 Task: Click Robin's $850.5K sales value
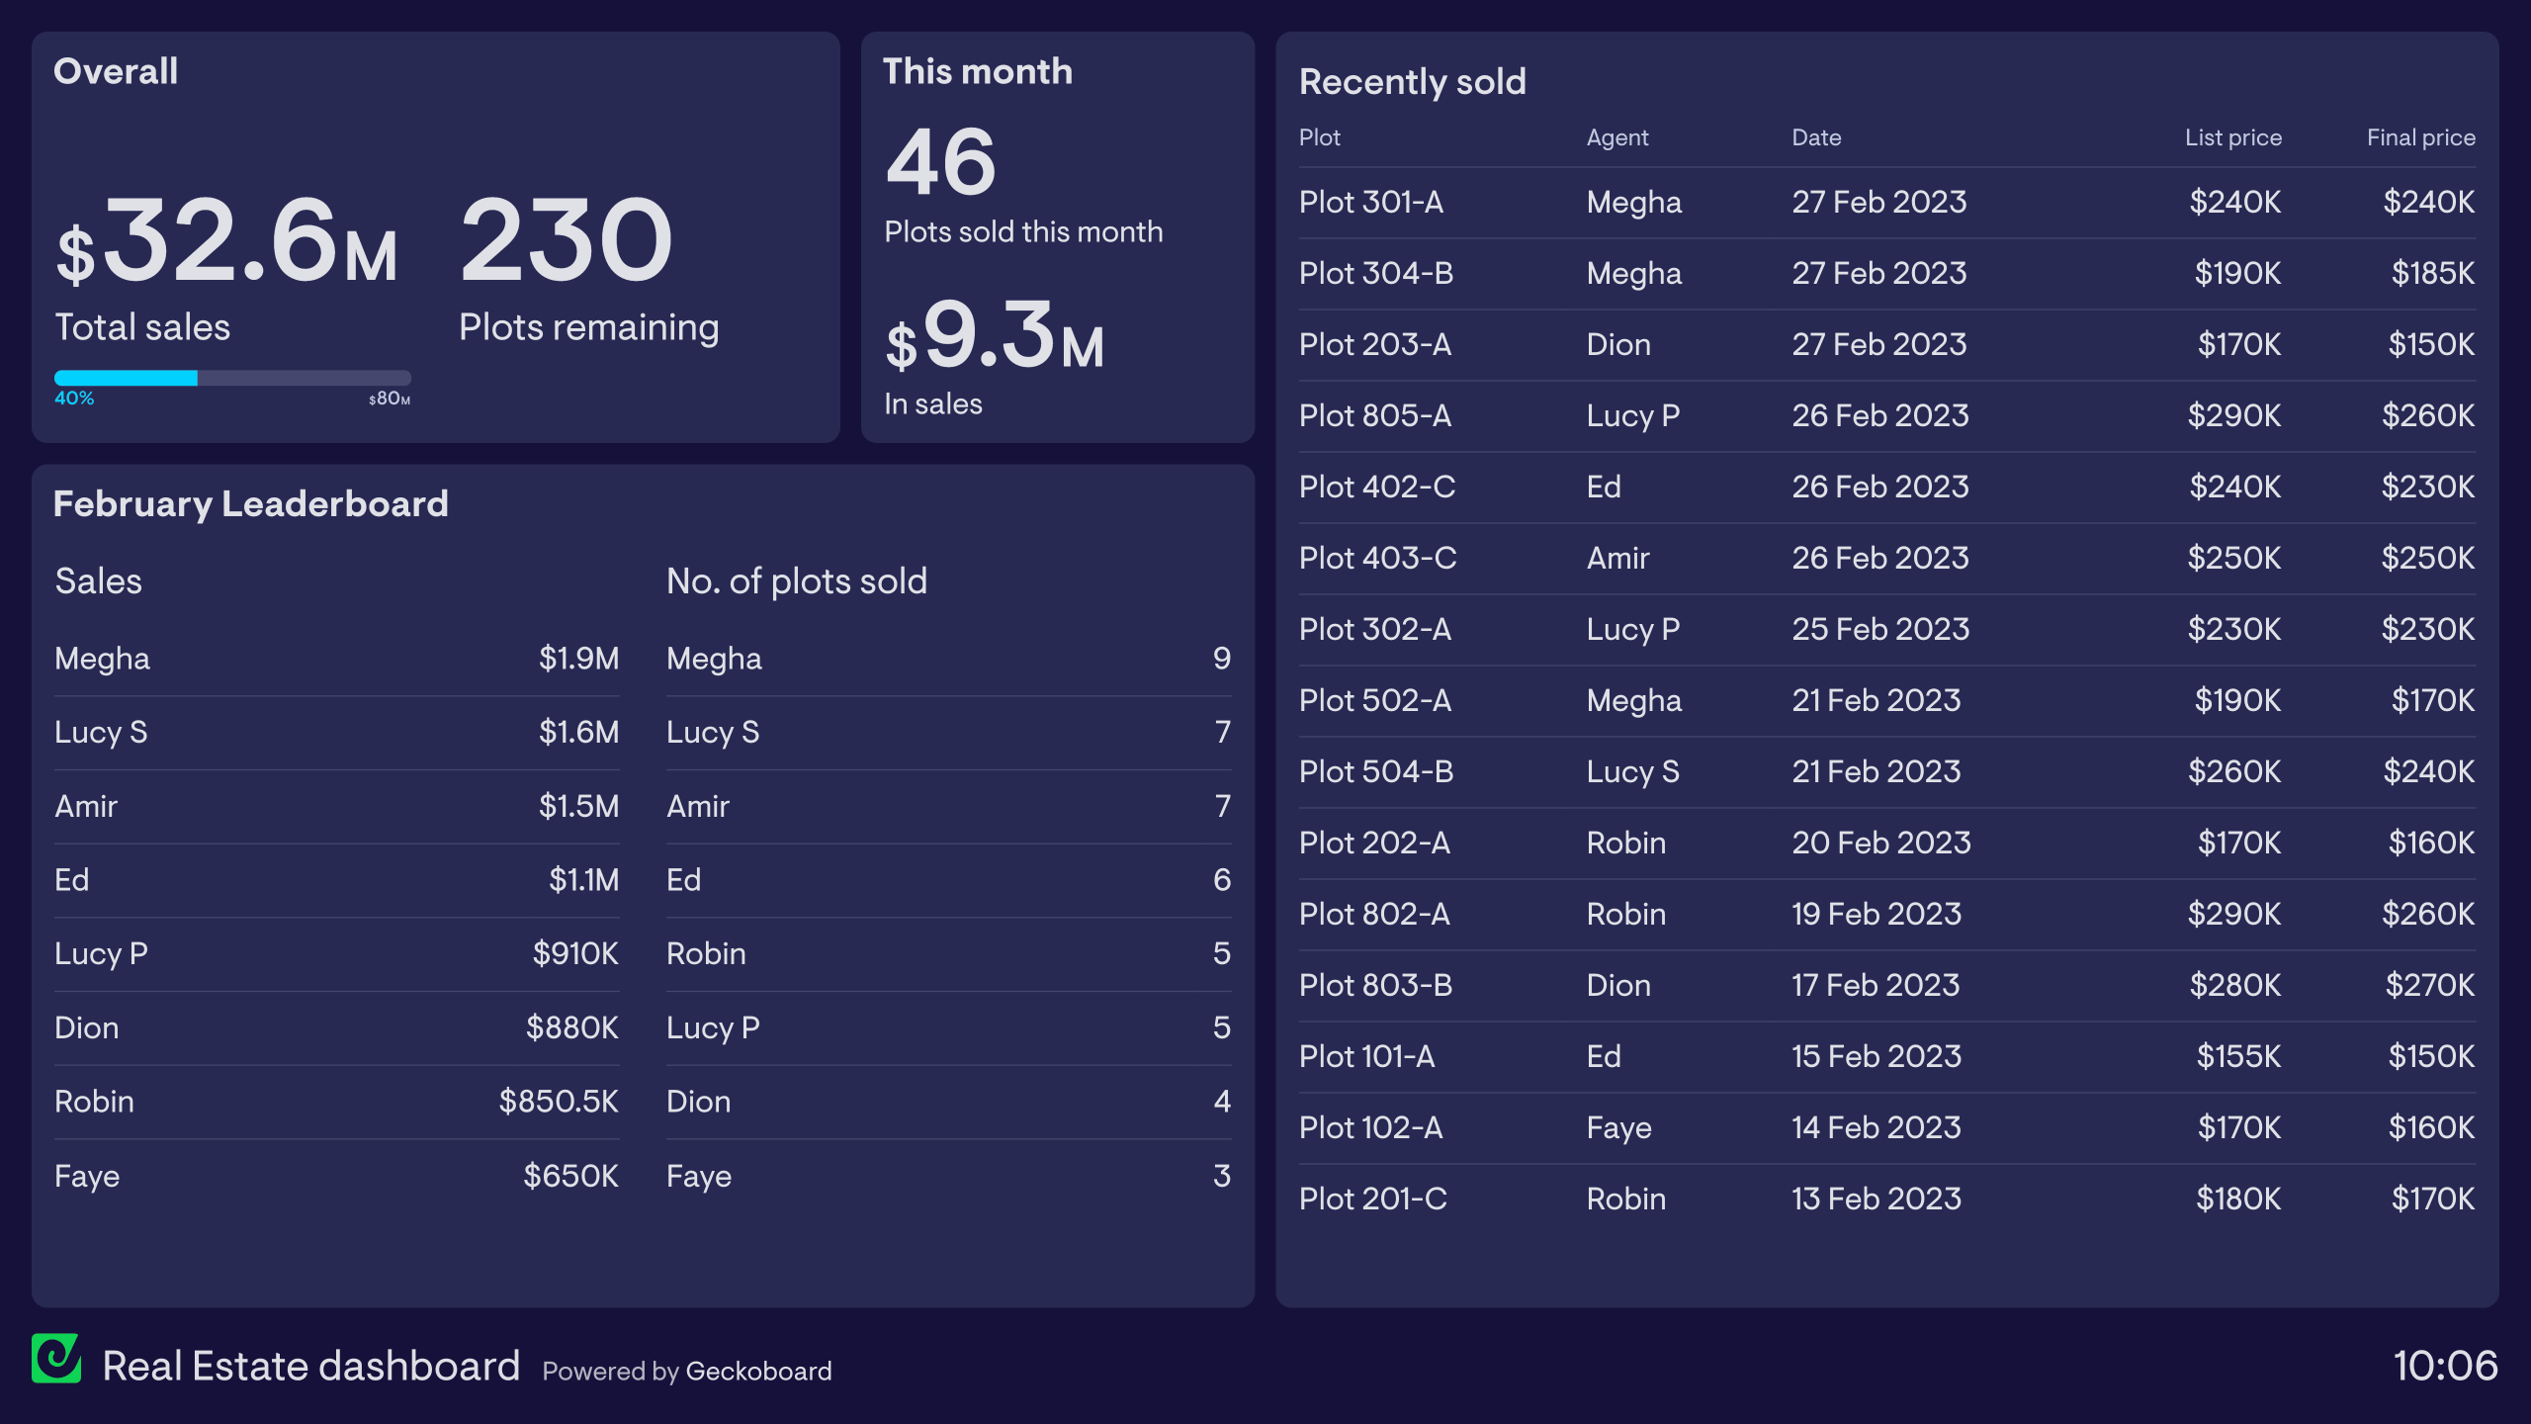(559, 1103)
